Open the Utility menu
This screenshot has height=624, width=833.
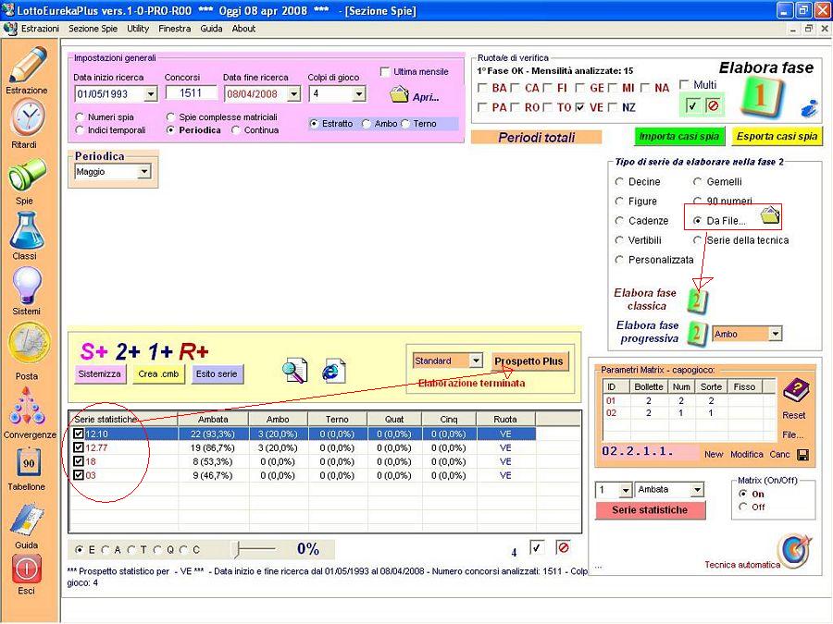pyautogui.click(x=138, y=29)
